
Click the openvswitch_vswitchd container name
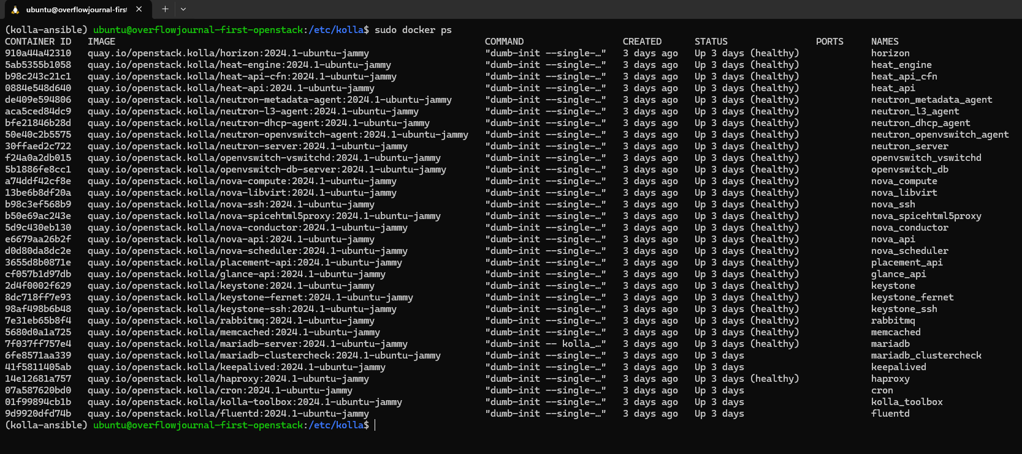[x=926, y=158]
